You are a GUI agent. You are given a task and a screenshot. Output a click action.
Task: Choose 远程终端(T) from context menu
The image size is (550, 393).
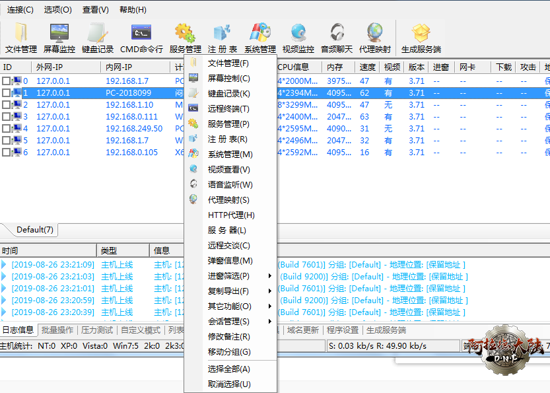[x=228, y=109]
